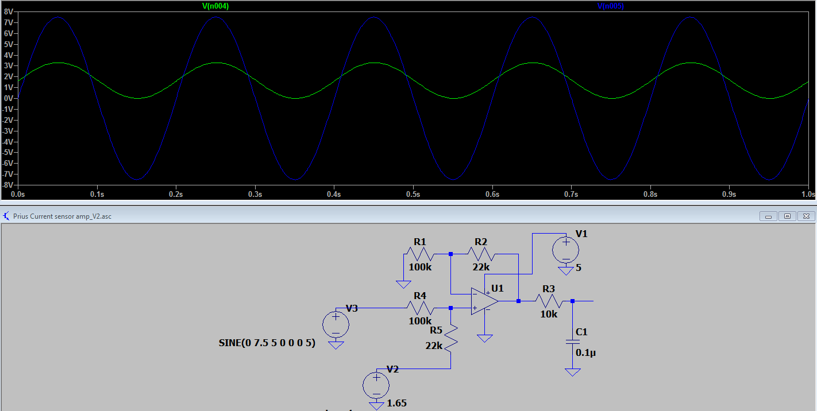This screenshot has width=817, height=411.
Task: Click resistor R1 symbol
Action: (x=420, y=253)
